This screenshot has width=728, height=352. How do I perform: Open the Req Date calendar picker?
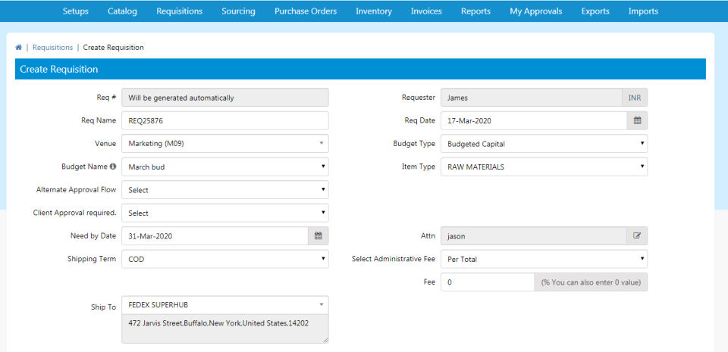pos(637,120)
